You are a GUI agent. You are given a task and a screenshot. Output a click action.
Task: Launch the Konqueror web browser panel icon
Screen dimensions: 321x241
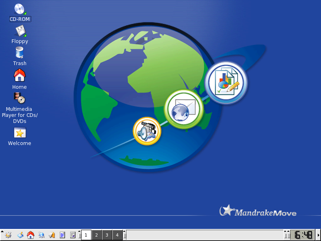pyautogui.click(x=41, y=235)
